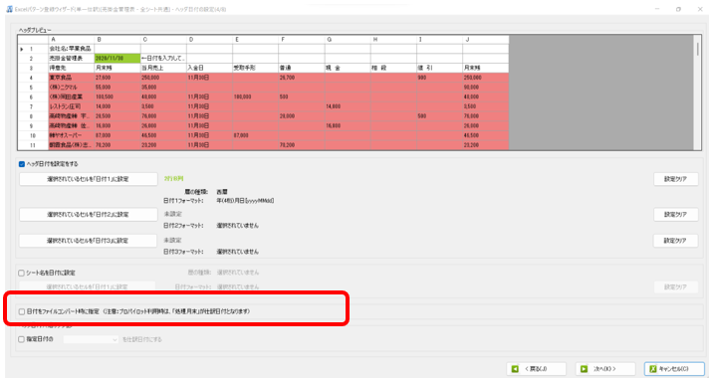Click the row 1 current-row arrow indicator
Screen dimensions: 709x379
(x=22, y=49)
